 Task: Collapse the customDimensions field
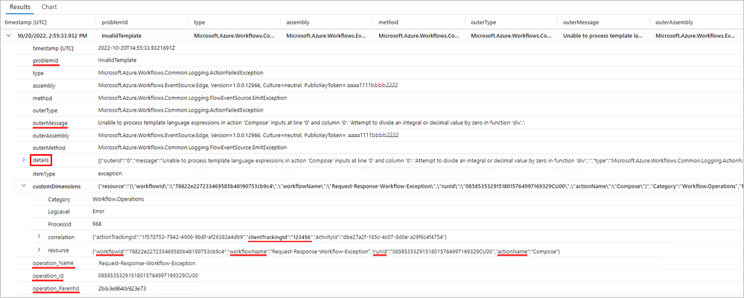pos(24,186)
